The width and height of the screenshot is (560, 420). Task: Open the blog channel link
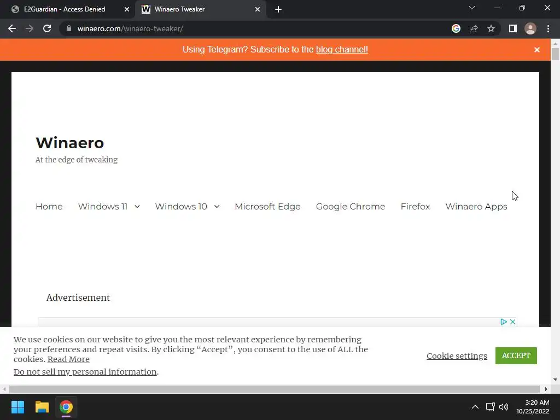pyautogui.click(x=342, y=50)
